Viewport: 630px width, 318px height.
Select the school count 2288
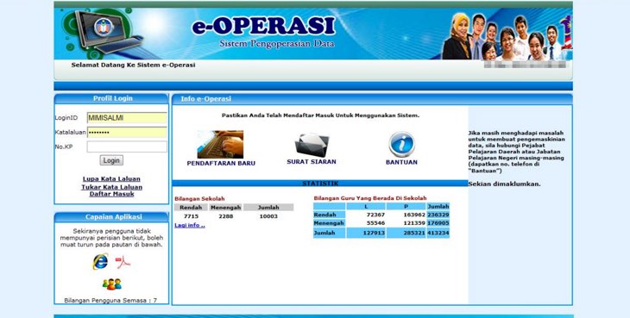point(226,216)
